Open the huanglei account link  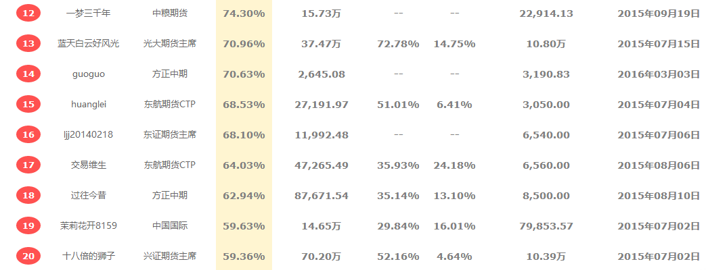88,104
